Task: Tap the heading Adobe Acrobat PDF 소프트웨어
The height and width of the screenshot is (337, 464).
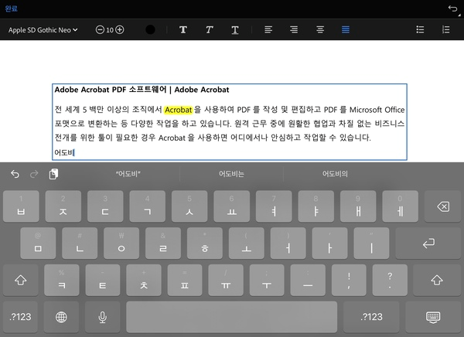Action: point(111,90)
